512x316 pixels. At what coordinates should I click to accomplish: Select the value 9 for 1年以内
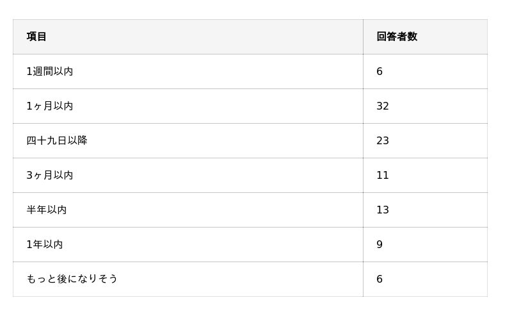[x=380, y=244]
